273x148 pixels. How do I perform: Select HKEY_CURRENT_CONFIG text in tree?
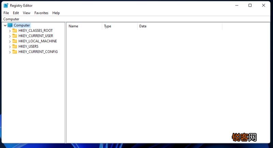pos(38,51)
